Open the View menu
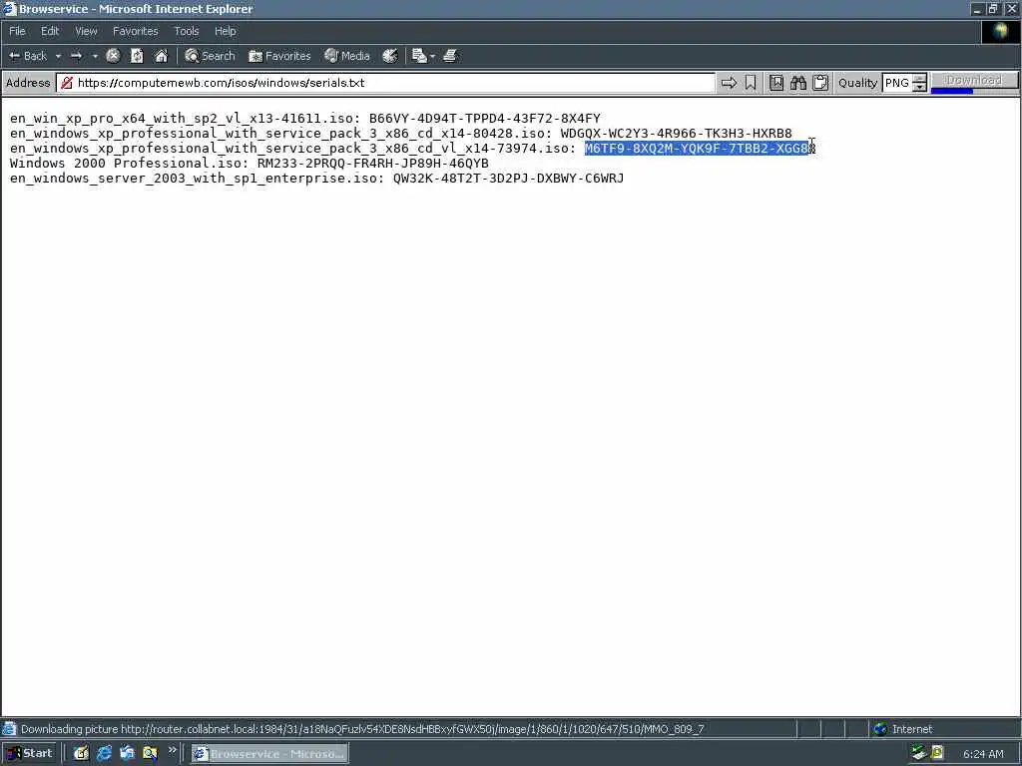 click(x=86, y=31)
